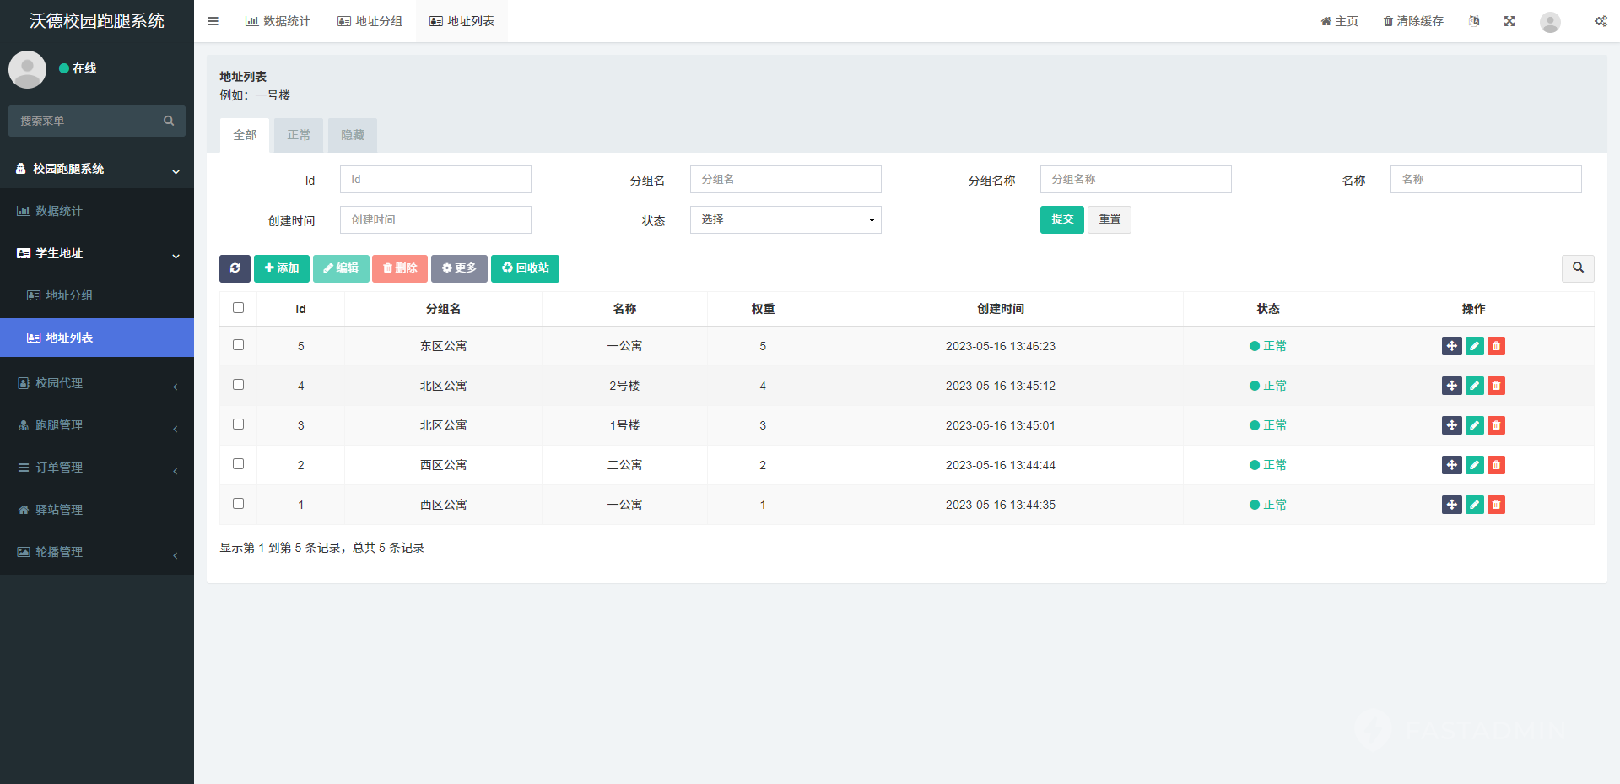Open the user avatar menu in header
The height and width of the screenshot is (784, 1620).
[1550, 22]
